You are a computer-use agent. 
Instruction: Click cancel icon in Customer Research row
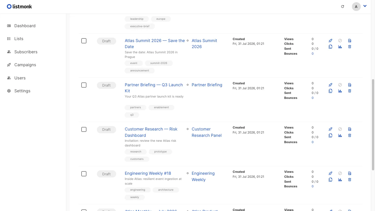[340, 129]
